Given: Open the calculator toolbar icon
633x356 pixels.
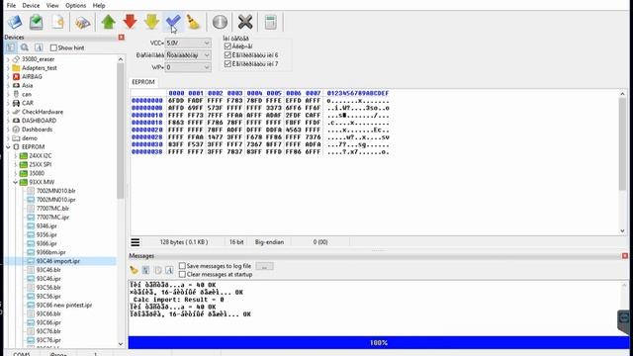Looking at the screenshot, I should pyautogui.click(x=270, y=22).
